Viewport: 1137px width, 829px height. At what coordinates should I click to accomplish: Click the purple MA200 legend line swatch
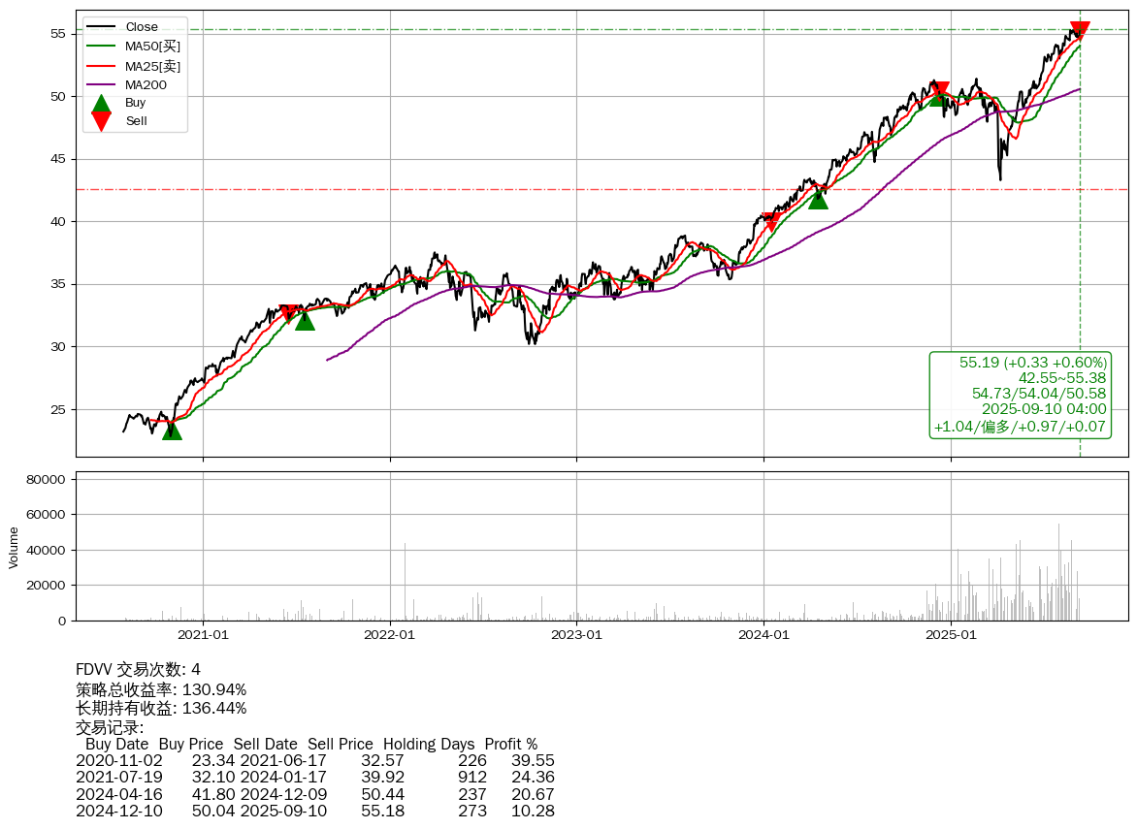101,85
